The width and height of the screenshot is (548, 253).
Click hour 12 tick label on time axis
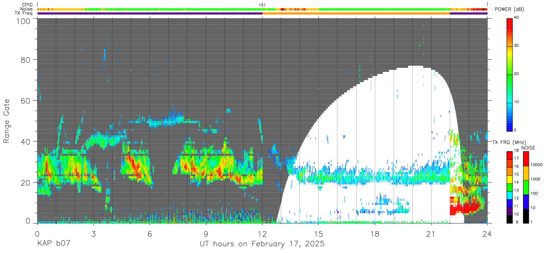(262, 233)
